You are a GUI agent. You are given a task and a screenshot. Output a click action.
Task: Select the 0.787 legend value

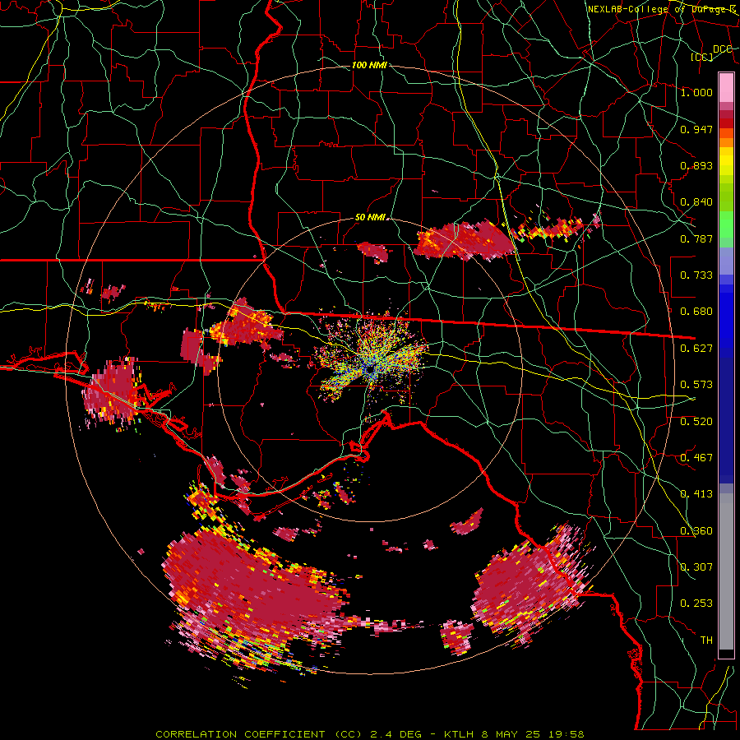[696, 238]
